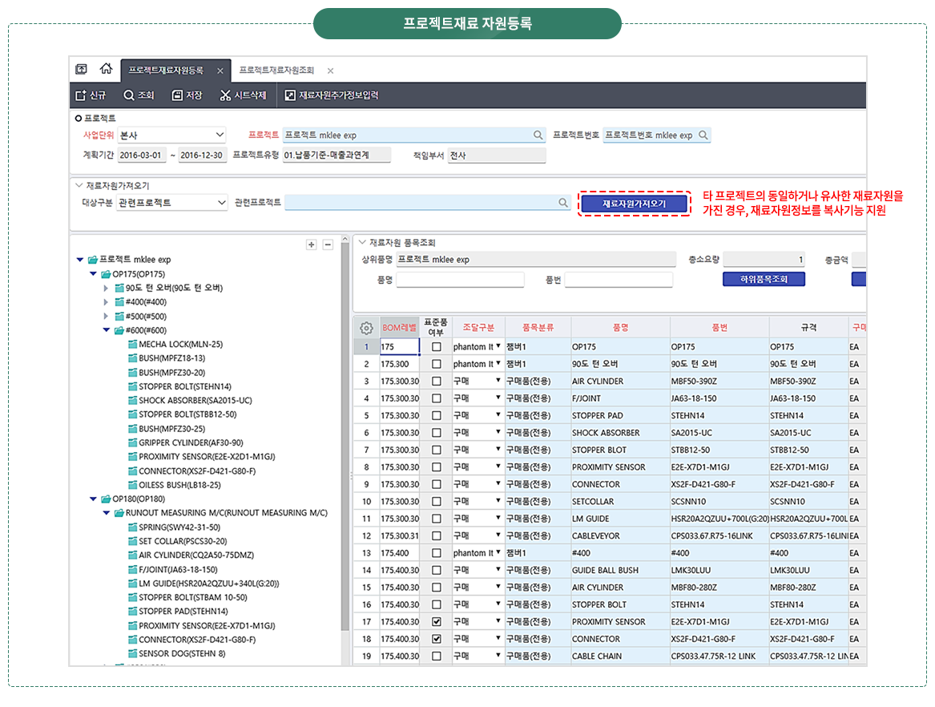Click folder icon of OP175(OP175) node

(x=106, y=274)
